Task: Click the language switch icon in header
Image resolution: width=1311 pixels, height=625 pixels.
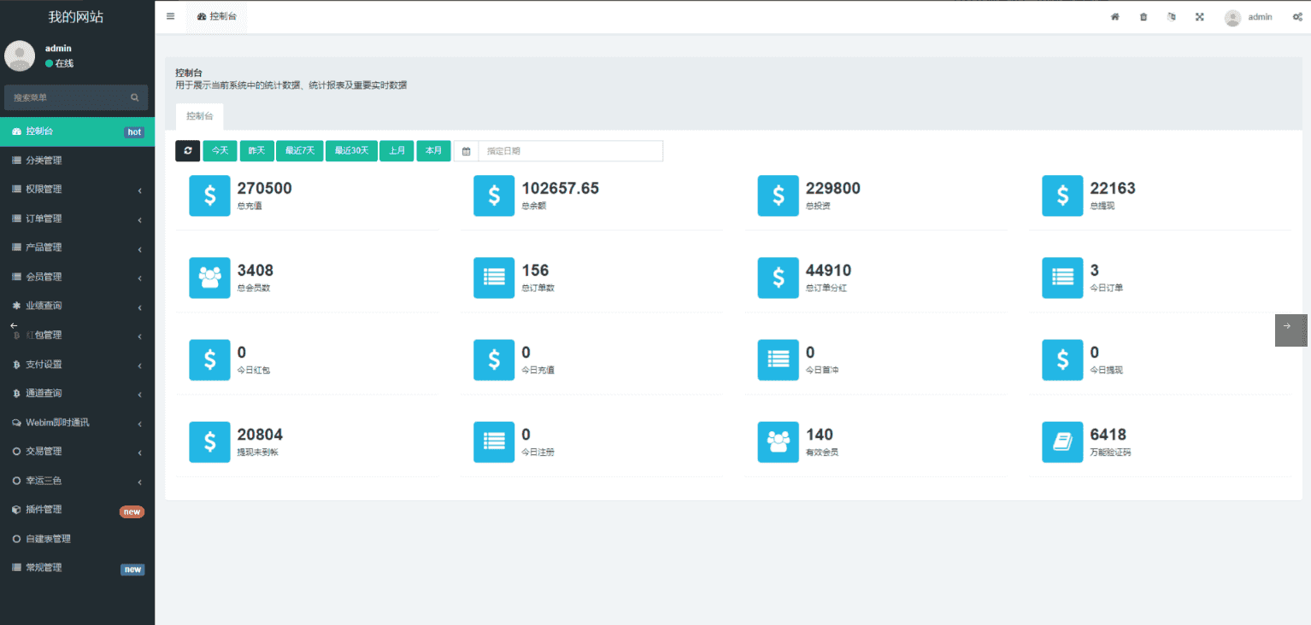Action: (1171, 17)
